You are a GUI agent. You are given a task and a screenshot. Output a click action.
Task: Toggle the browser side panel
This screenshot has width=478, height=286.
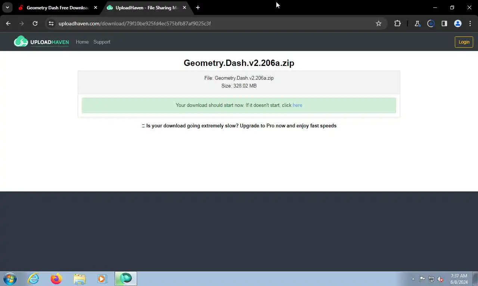click(x=444, y=23)
